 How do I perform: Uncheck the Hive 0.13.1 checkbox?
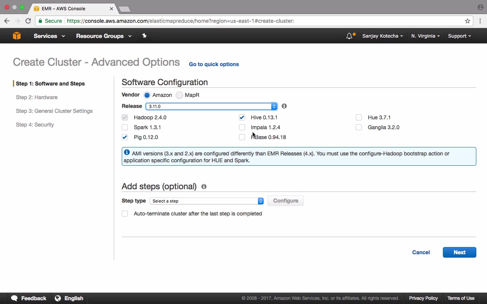(x=242, y=117)
